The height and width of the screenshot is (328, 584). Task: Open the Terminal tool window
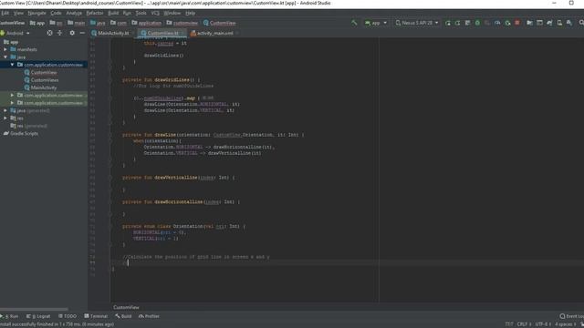pyautogui.click(x=96, y=316)
